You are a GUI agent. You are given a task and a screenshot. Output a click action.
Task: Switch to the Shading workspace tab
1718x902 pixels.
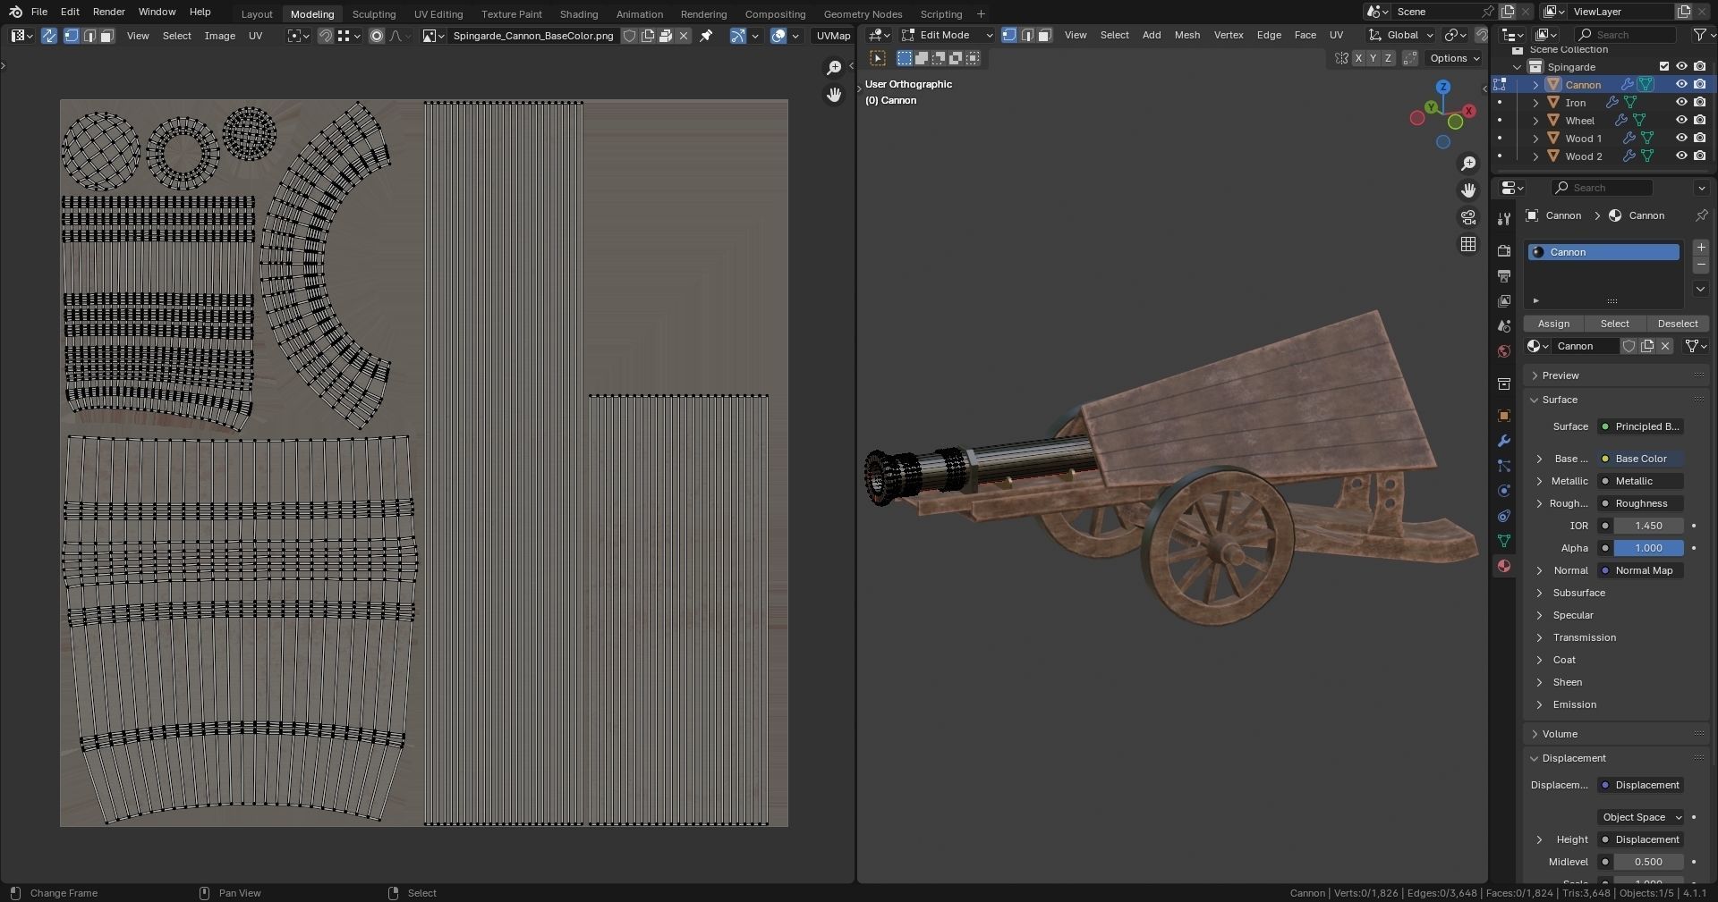[x=579, y=14]
